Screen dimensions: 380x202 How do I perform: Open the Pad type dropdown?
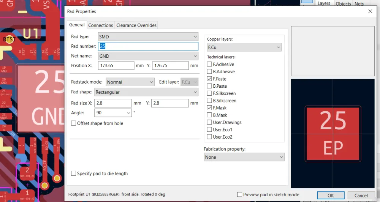coord(148,37)
